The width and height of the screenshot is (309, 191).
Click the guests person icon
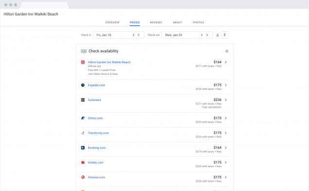(218, 35)
